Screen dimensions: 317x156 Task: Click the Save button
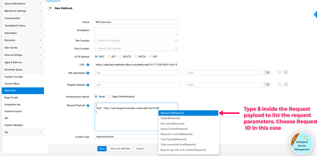[x=102, y=149]
